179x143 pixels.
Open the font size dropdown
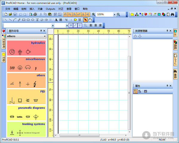[67, 25]
